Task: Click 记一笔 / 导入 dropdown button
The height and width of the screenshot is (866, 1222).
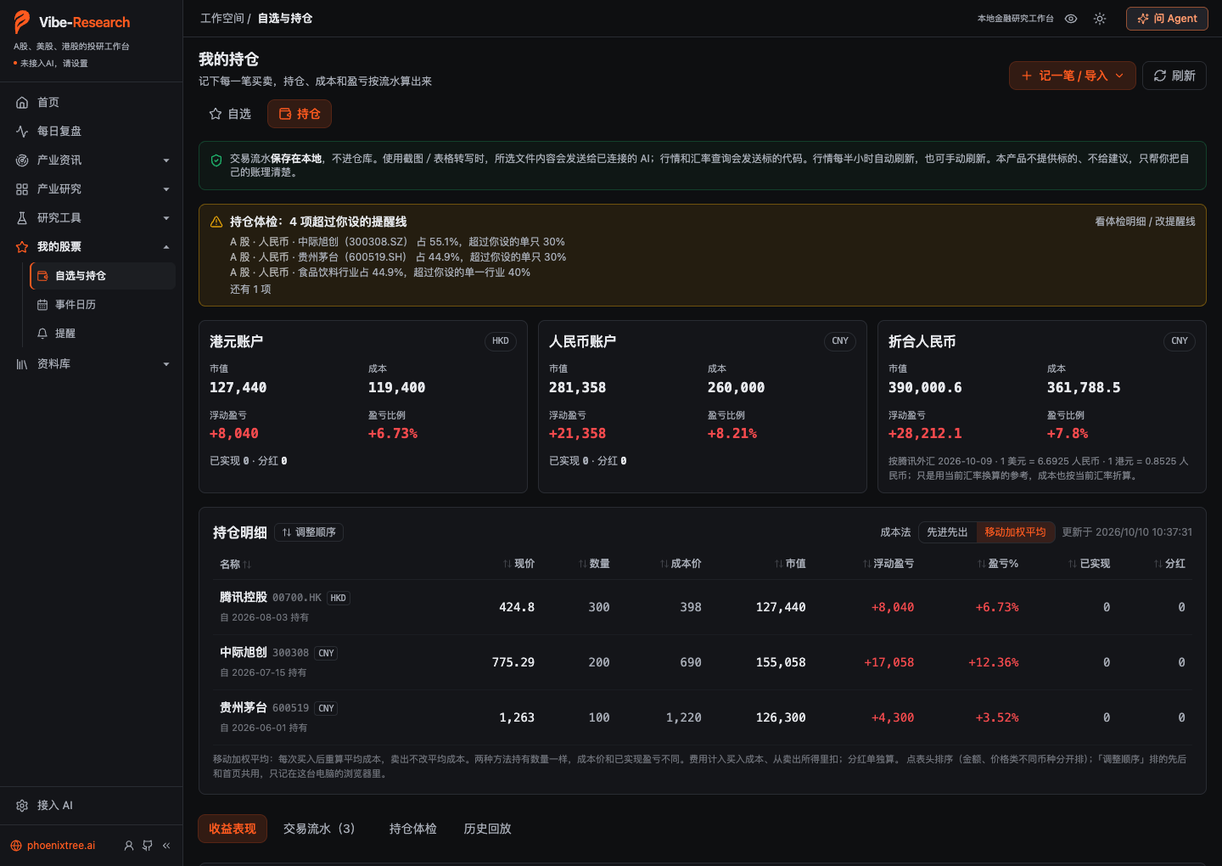Action: coord(1073,76)
